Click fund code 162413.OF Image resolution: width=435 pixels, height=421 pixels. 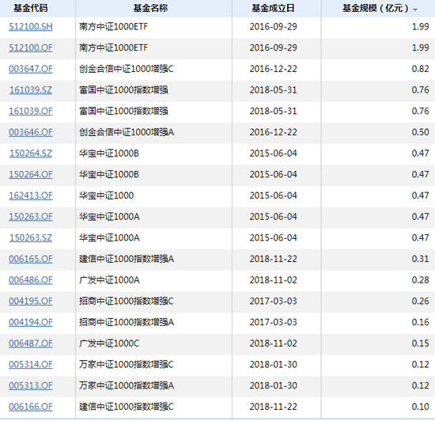click(31, 195)
